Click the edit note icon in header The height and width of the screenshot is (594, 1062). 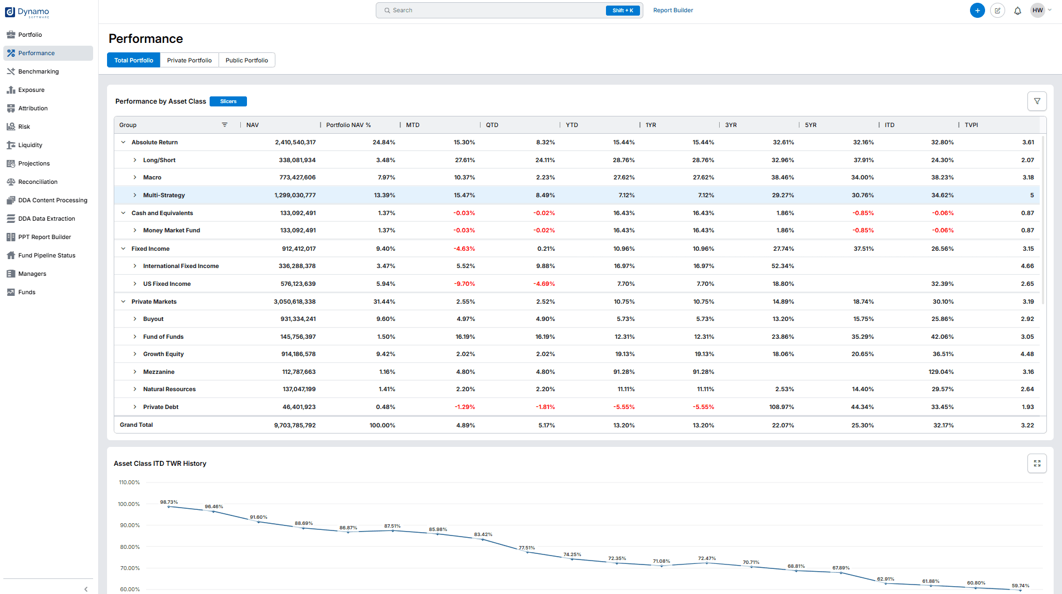coord(997,11)
